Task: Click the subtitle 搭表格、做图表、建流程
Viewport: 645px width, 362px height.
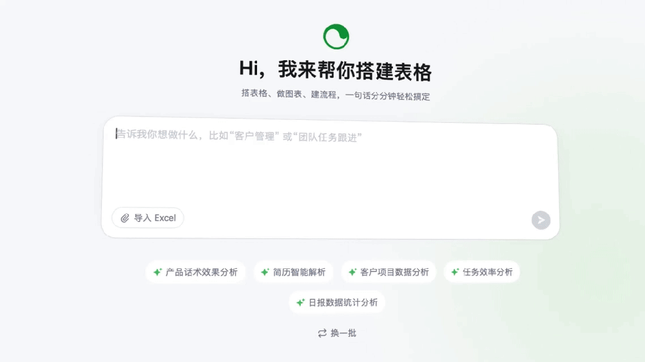Action: pos(335,95)
